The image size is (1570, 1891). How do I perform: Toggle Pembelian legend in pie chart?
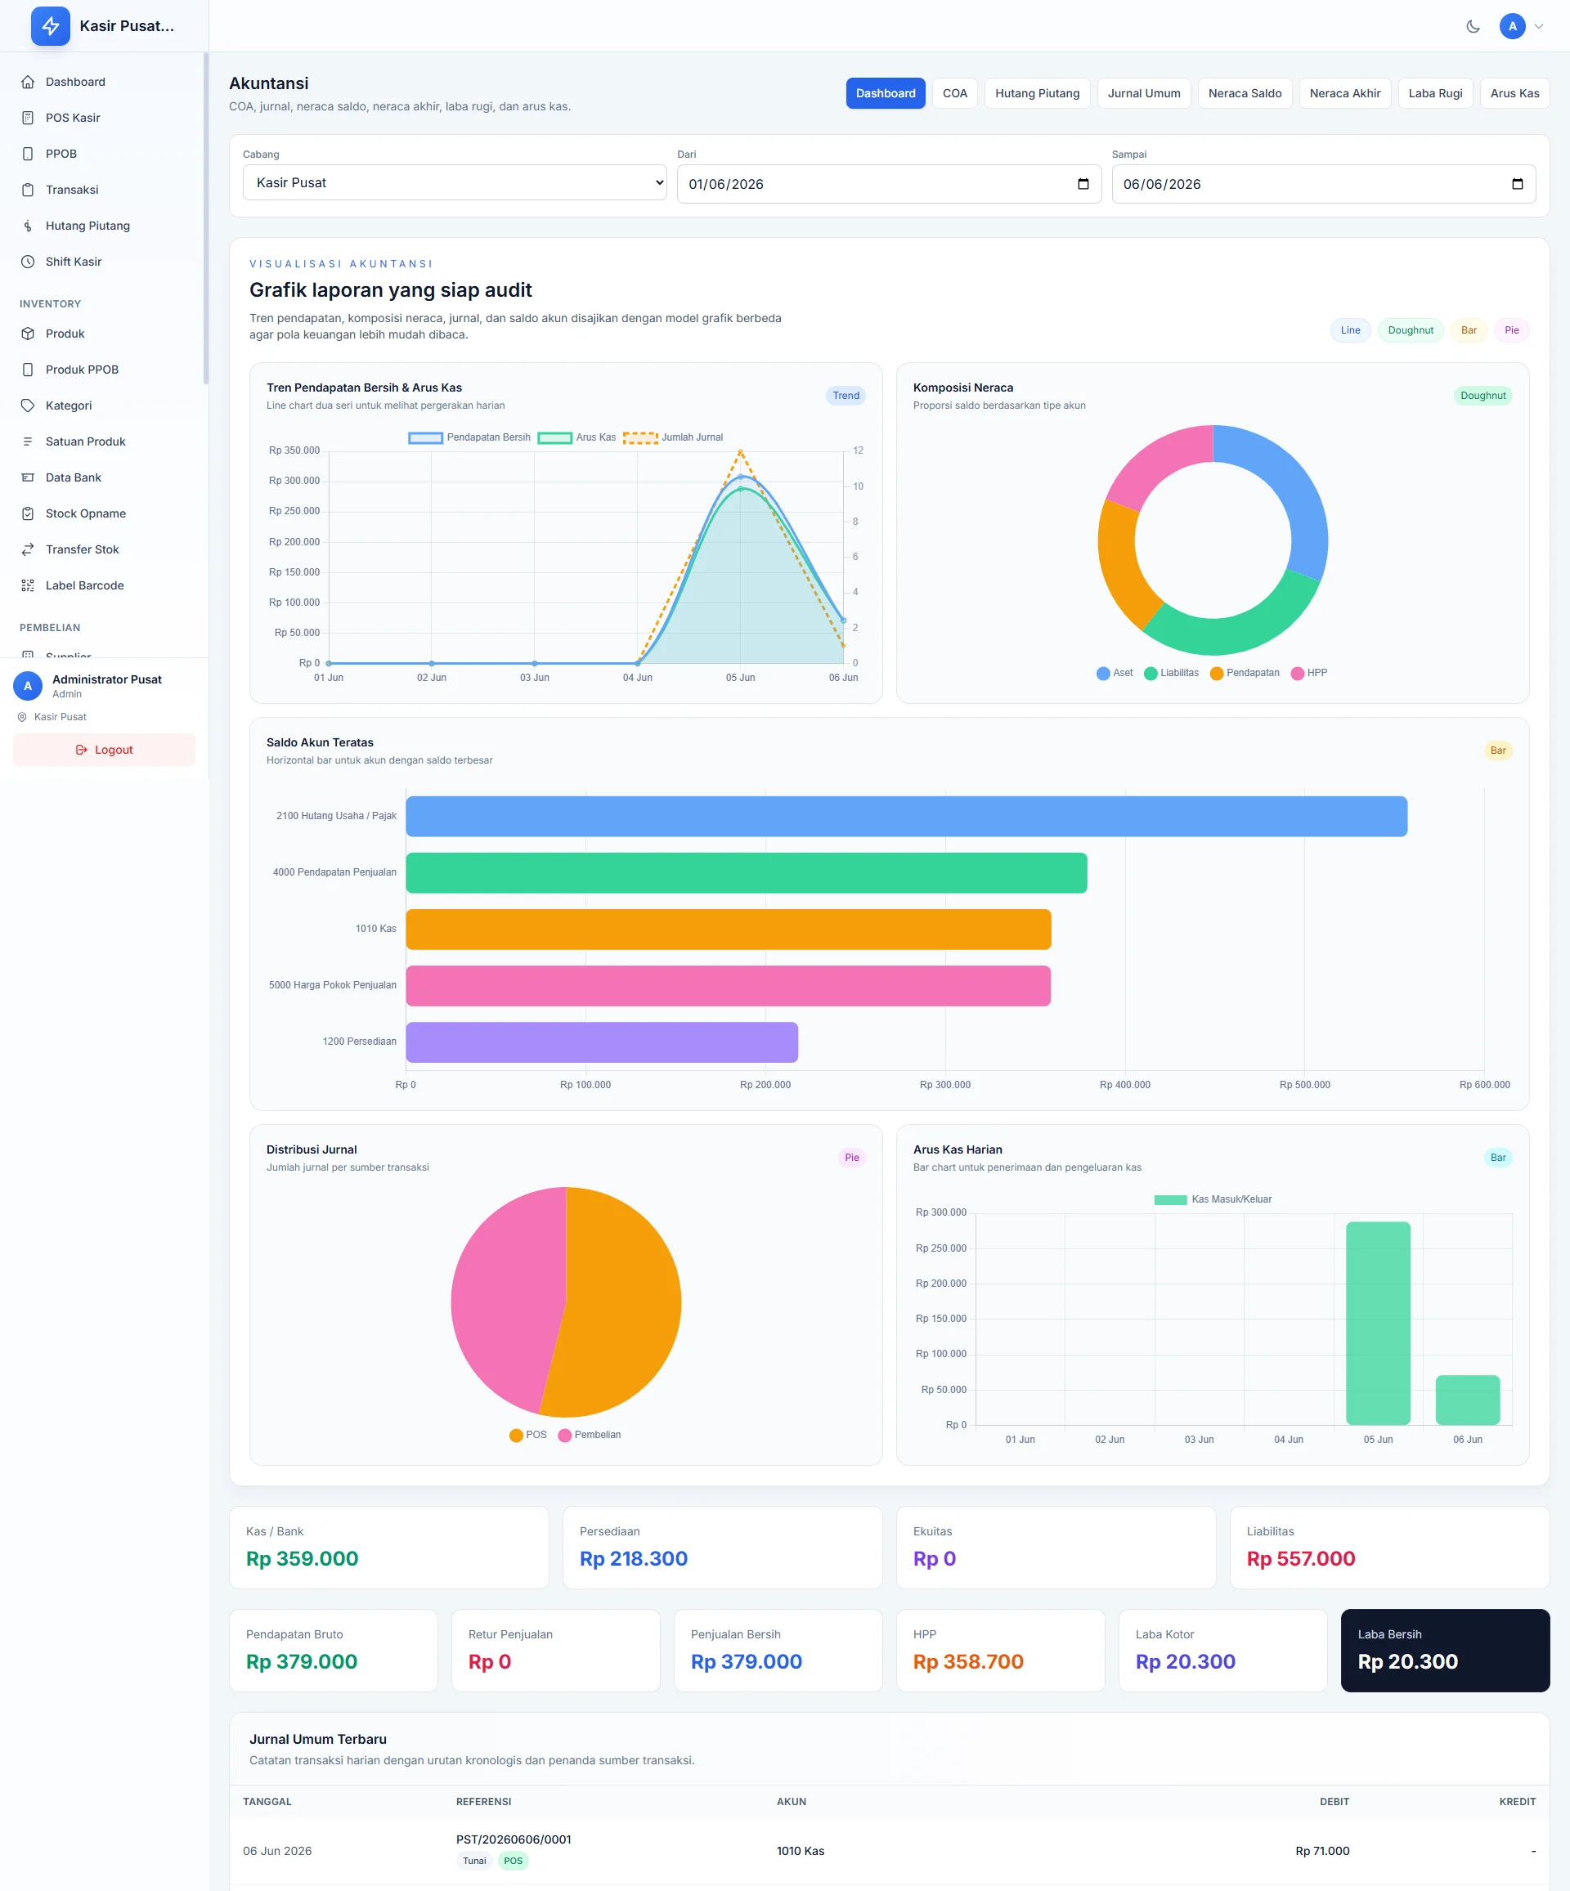(x=589, y=1436)
